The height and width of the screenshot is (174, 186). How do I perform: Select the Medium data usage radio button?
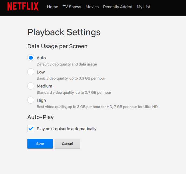31,86
